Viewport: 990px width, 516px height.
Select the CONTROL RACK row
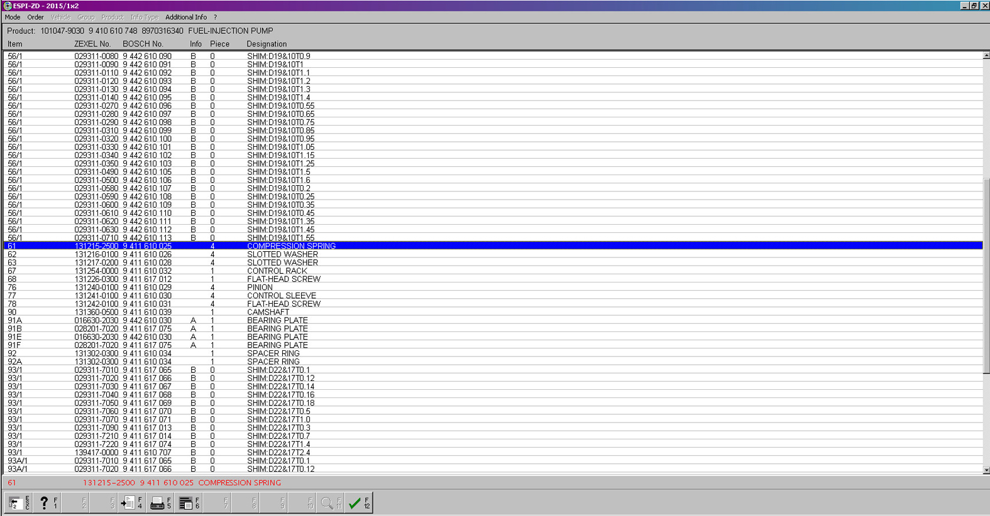pyautogui.click(x=277, y=271)
